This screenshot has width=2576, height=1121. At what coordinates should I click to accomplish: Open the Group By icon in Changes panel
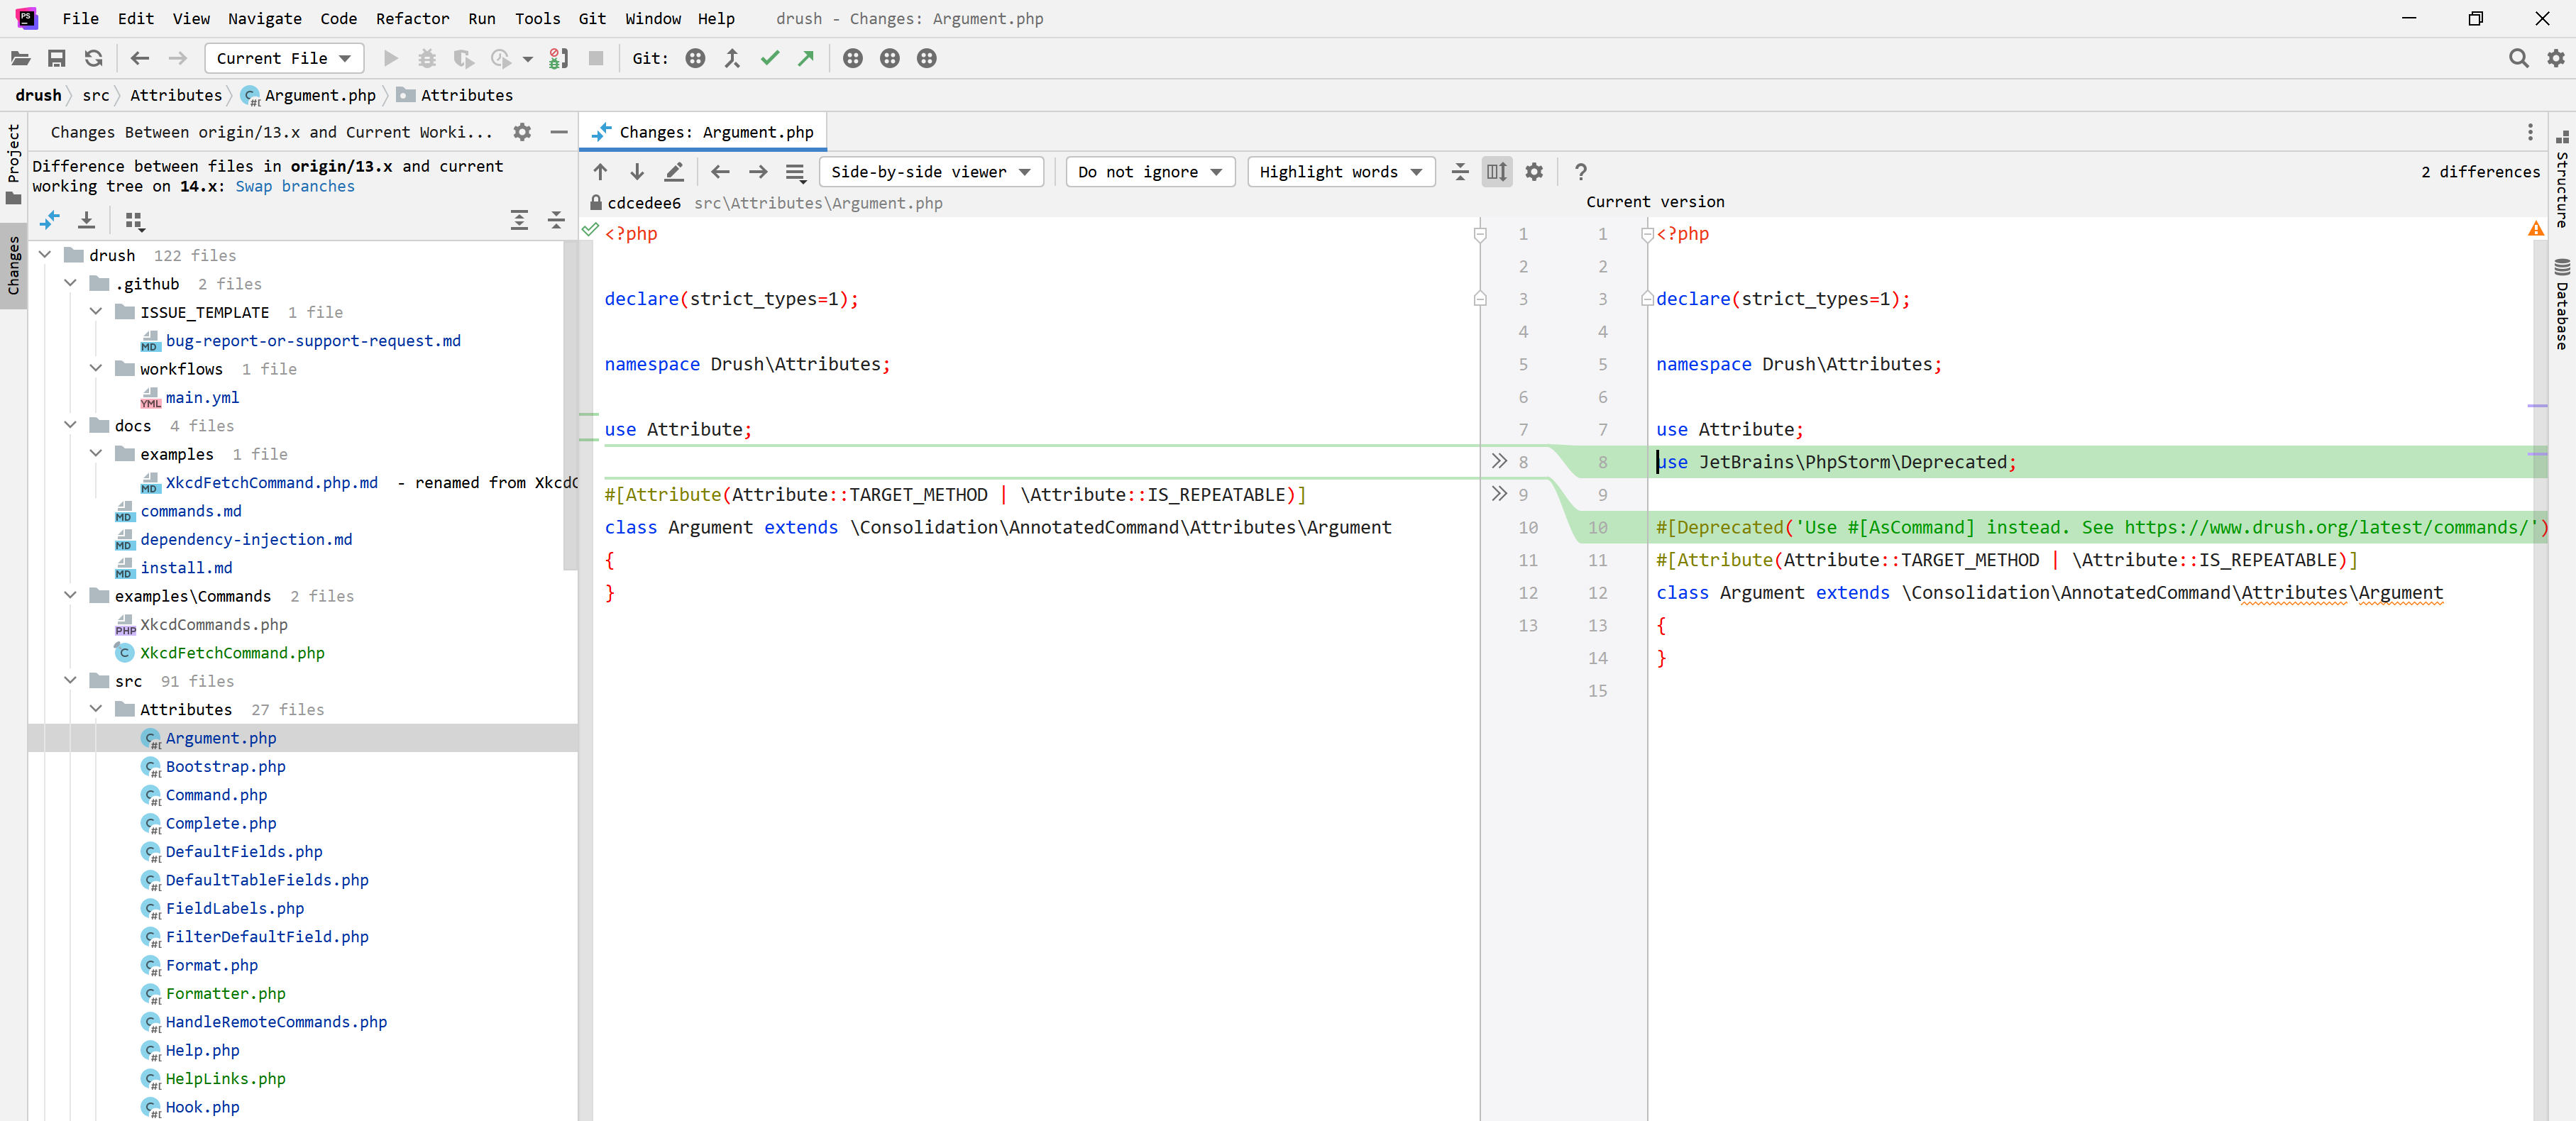[x=134, y=220]
